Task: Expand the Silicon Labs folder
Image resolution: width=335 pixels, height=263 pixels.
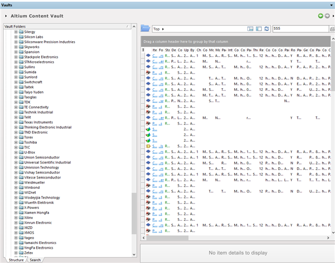Action: [16, 37]
